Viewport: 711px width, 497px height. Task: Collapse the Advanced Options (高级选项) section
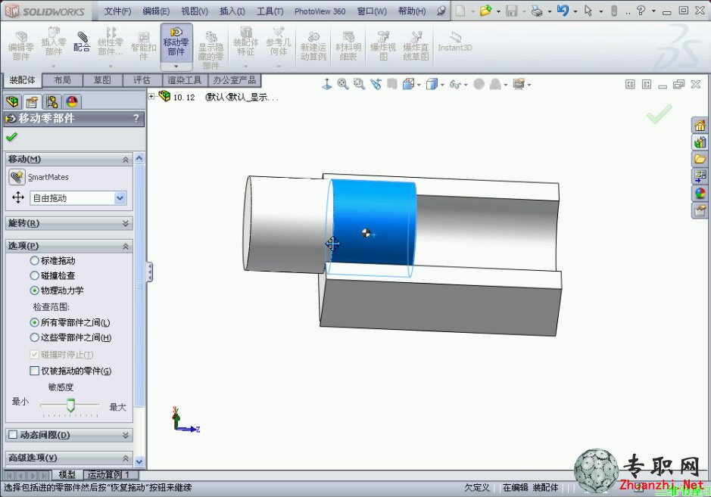[x=125, y=458]
